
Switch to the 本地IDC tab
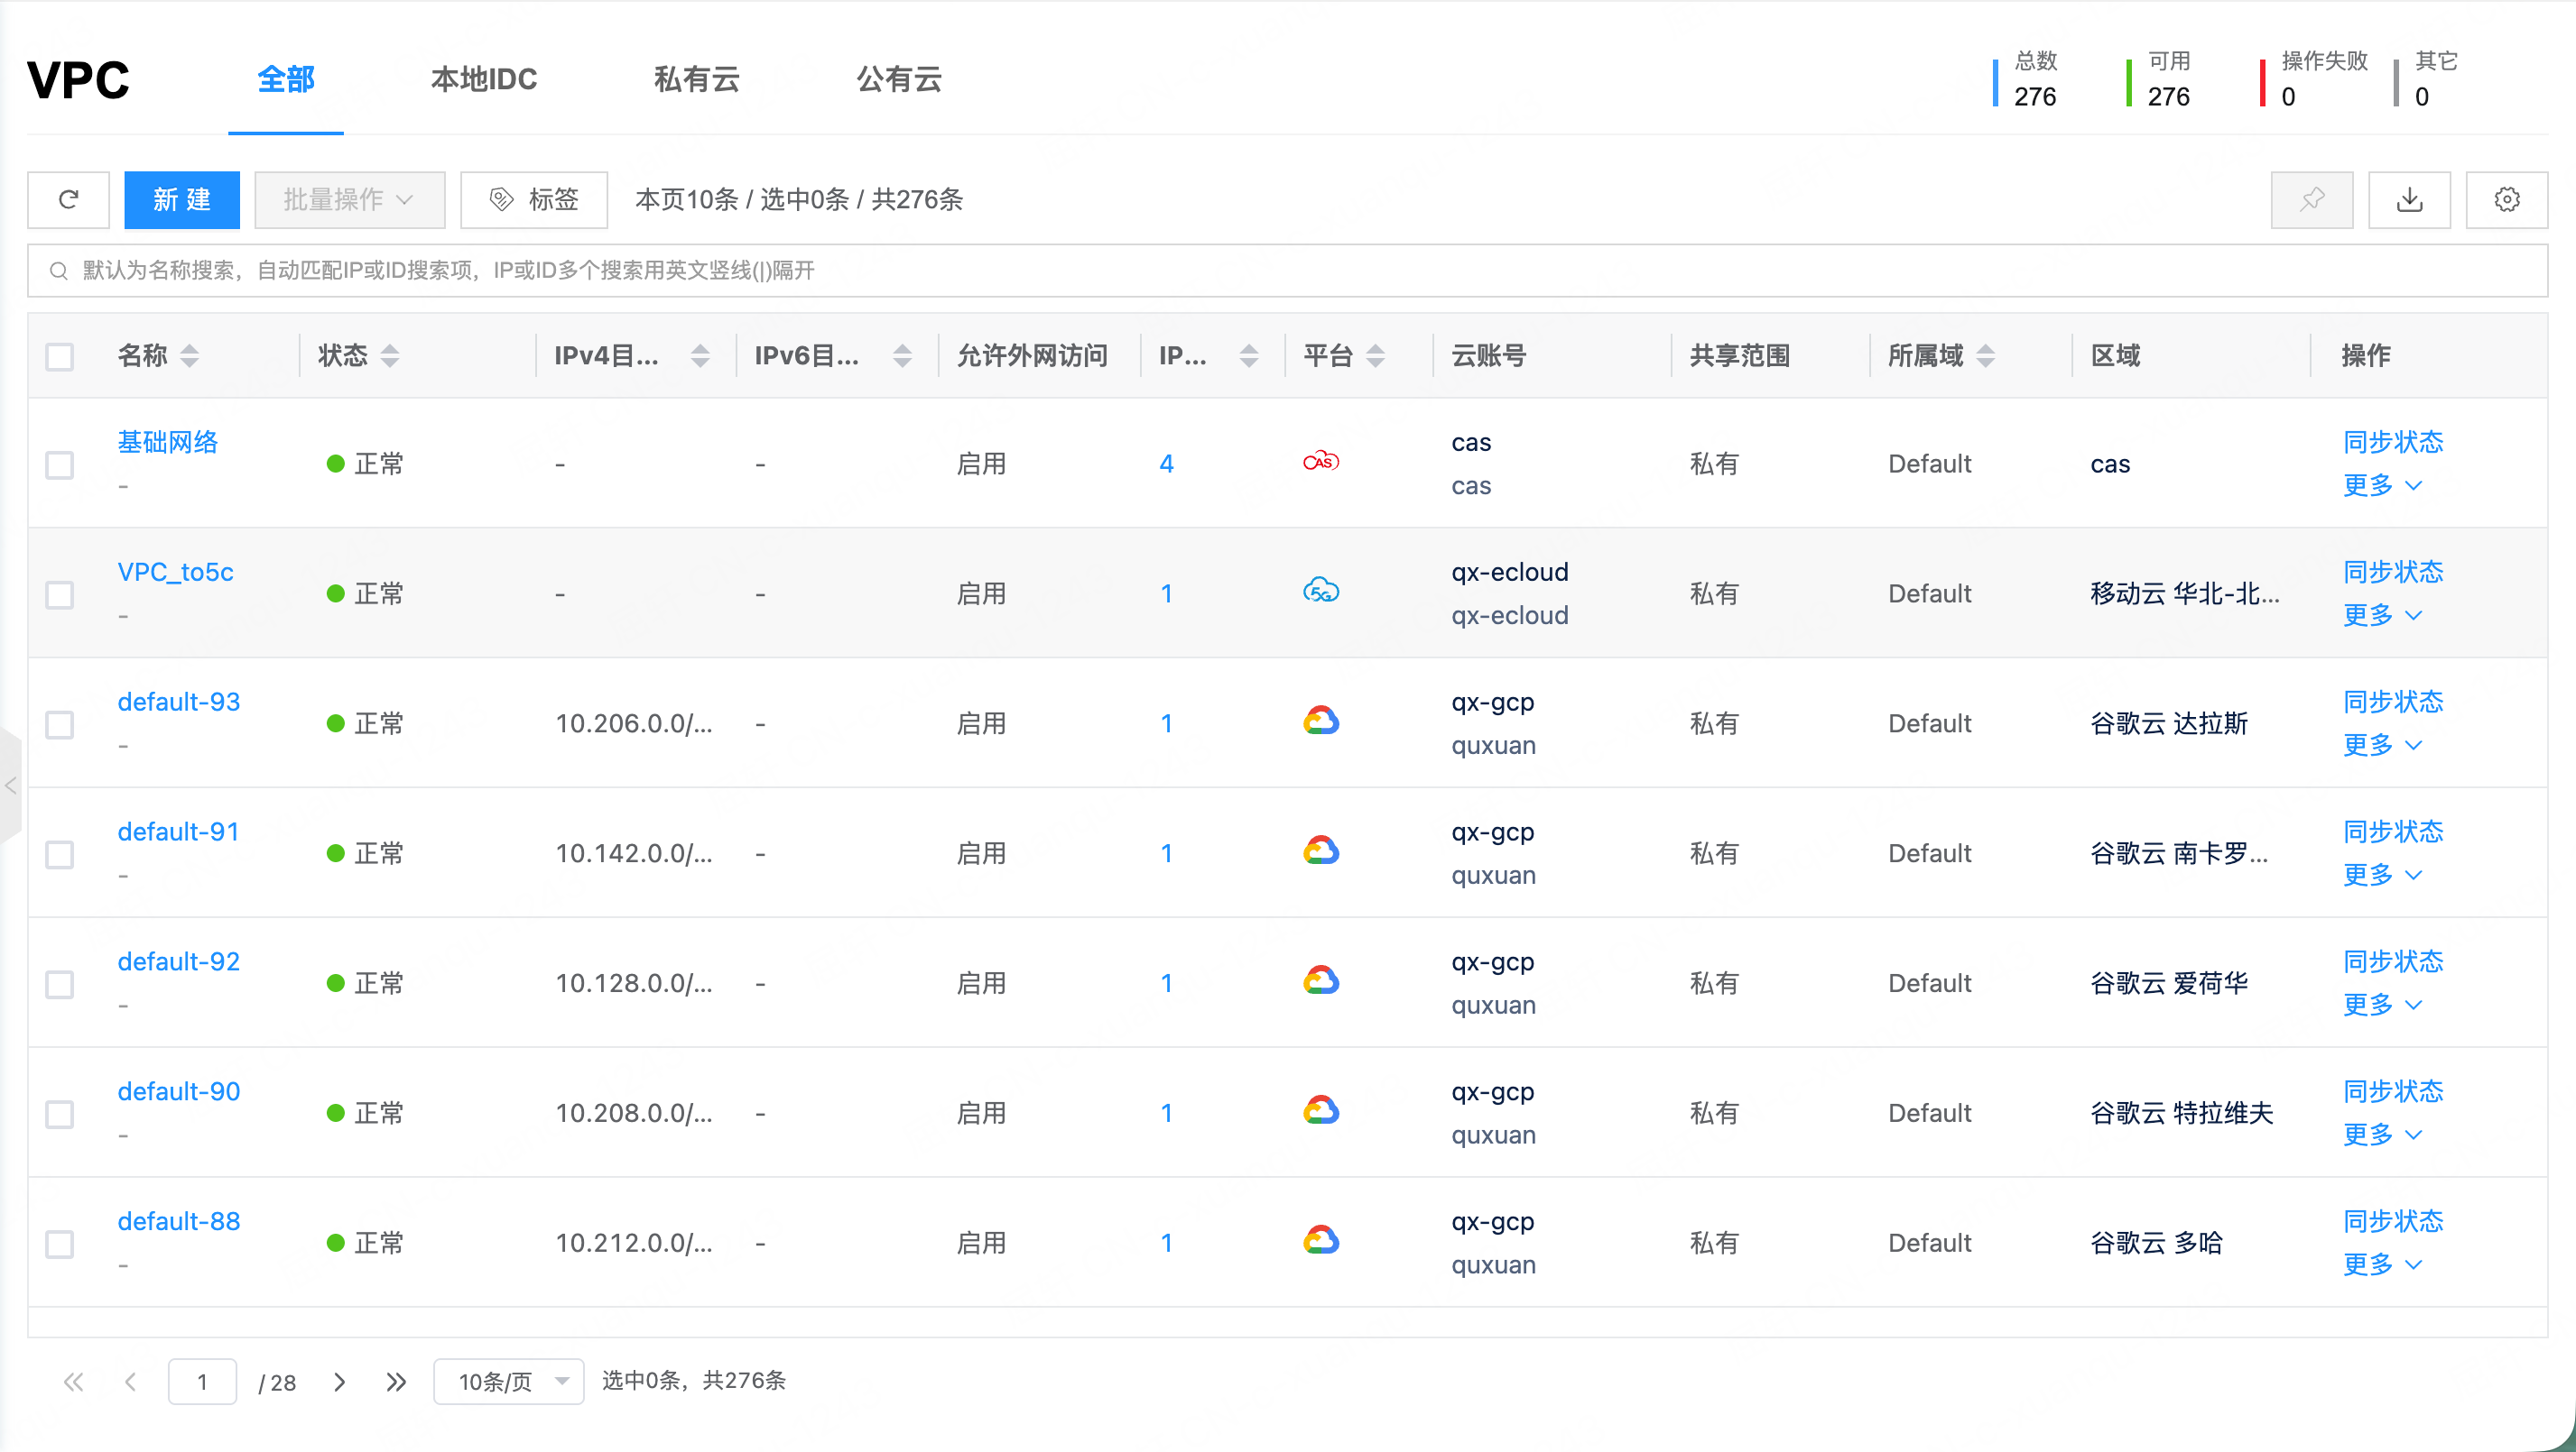(x=484, y=80)
